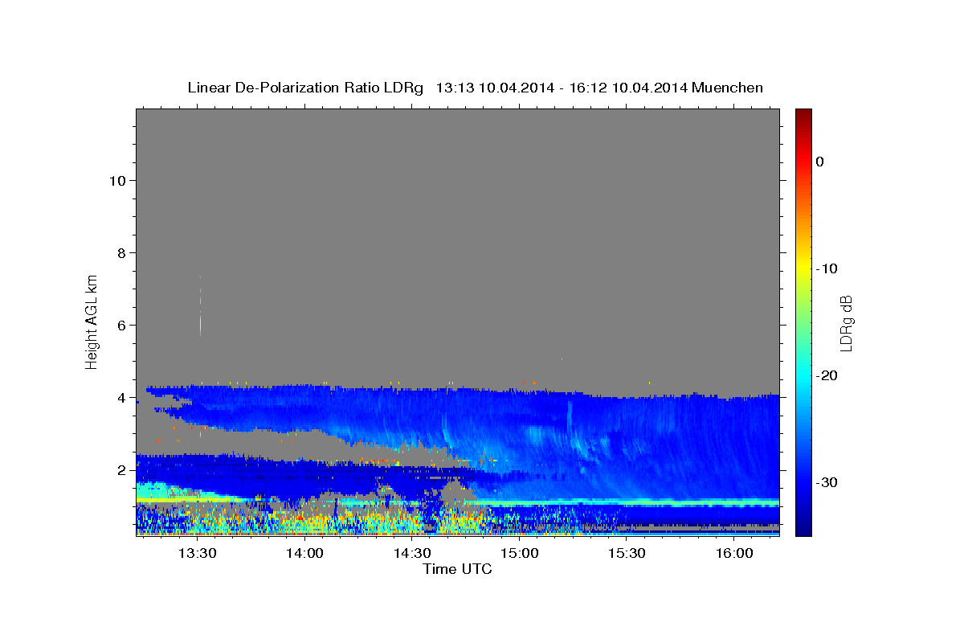This screenshot has width=964, height=643.
Task: Click the 'Height AGL km' axis label
Action: (92, 321)
